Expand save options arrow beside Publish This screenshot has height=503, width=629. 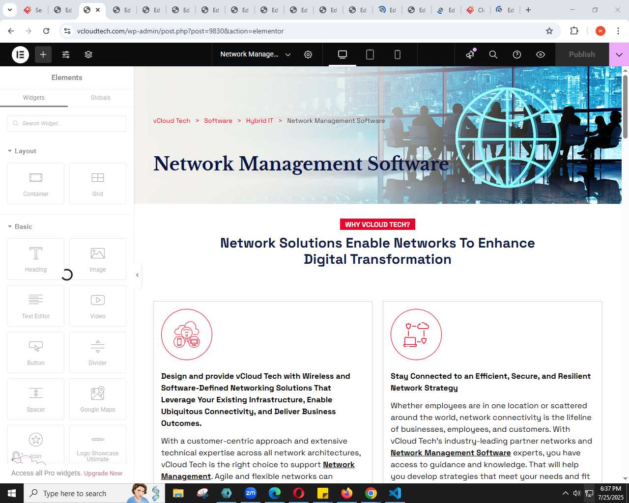click(x=619, y=55)
